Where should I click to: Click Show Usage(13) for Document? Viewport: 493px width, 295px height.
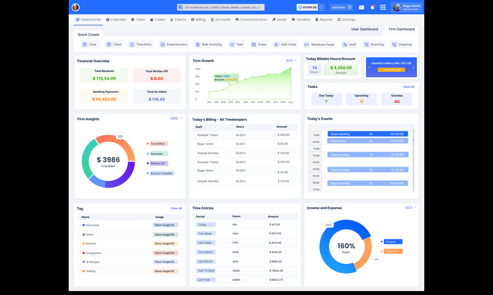pyautogui.click(x=165, y=225)
